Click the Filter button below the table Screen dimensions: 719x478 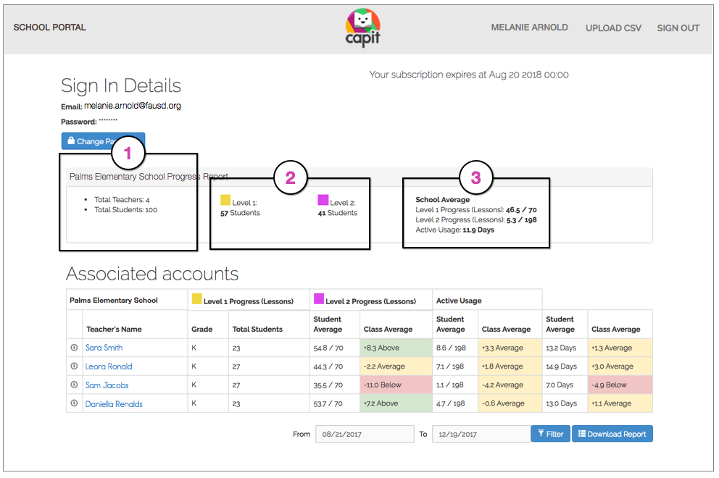[x=550, y=433]
